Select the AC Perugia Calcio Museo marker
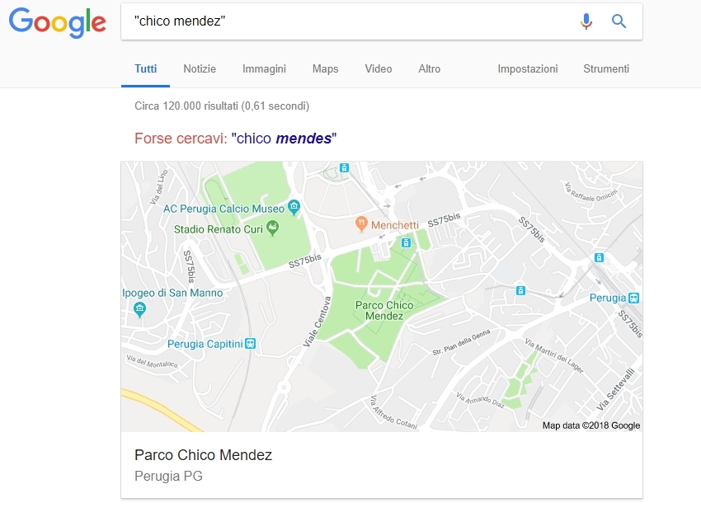The image size is (701, 517). point(294,207)
